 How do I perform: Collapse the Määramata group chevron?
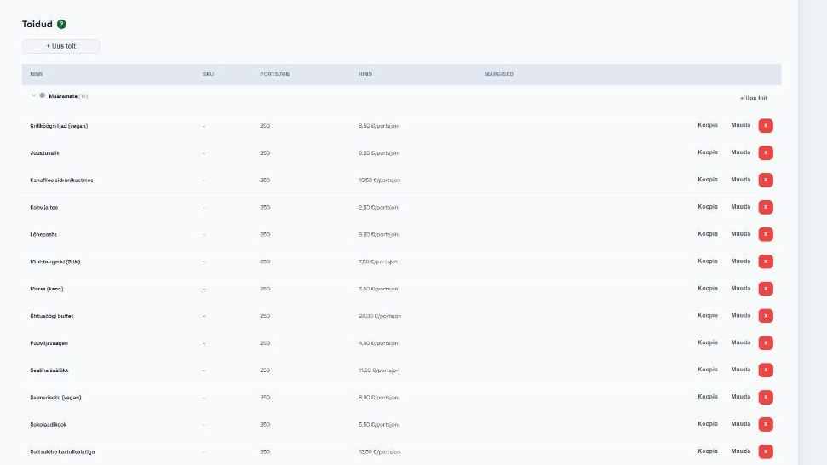[x=34, y=95]
